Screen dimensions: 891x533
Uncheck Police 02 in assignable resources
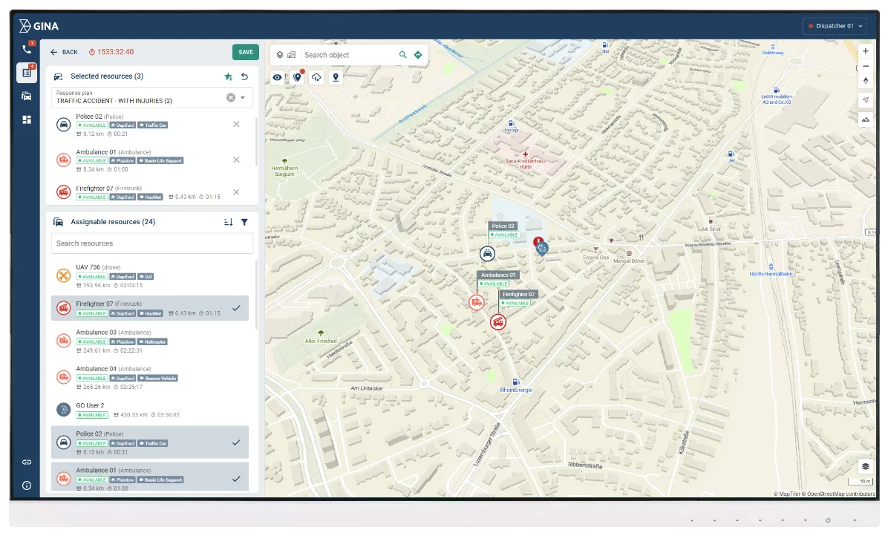coord(236,442)
